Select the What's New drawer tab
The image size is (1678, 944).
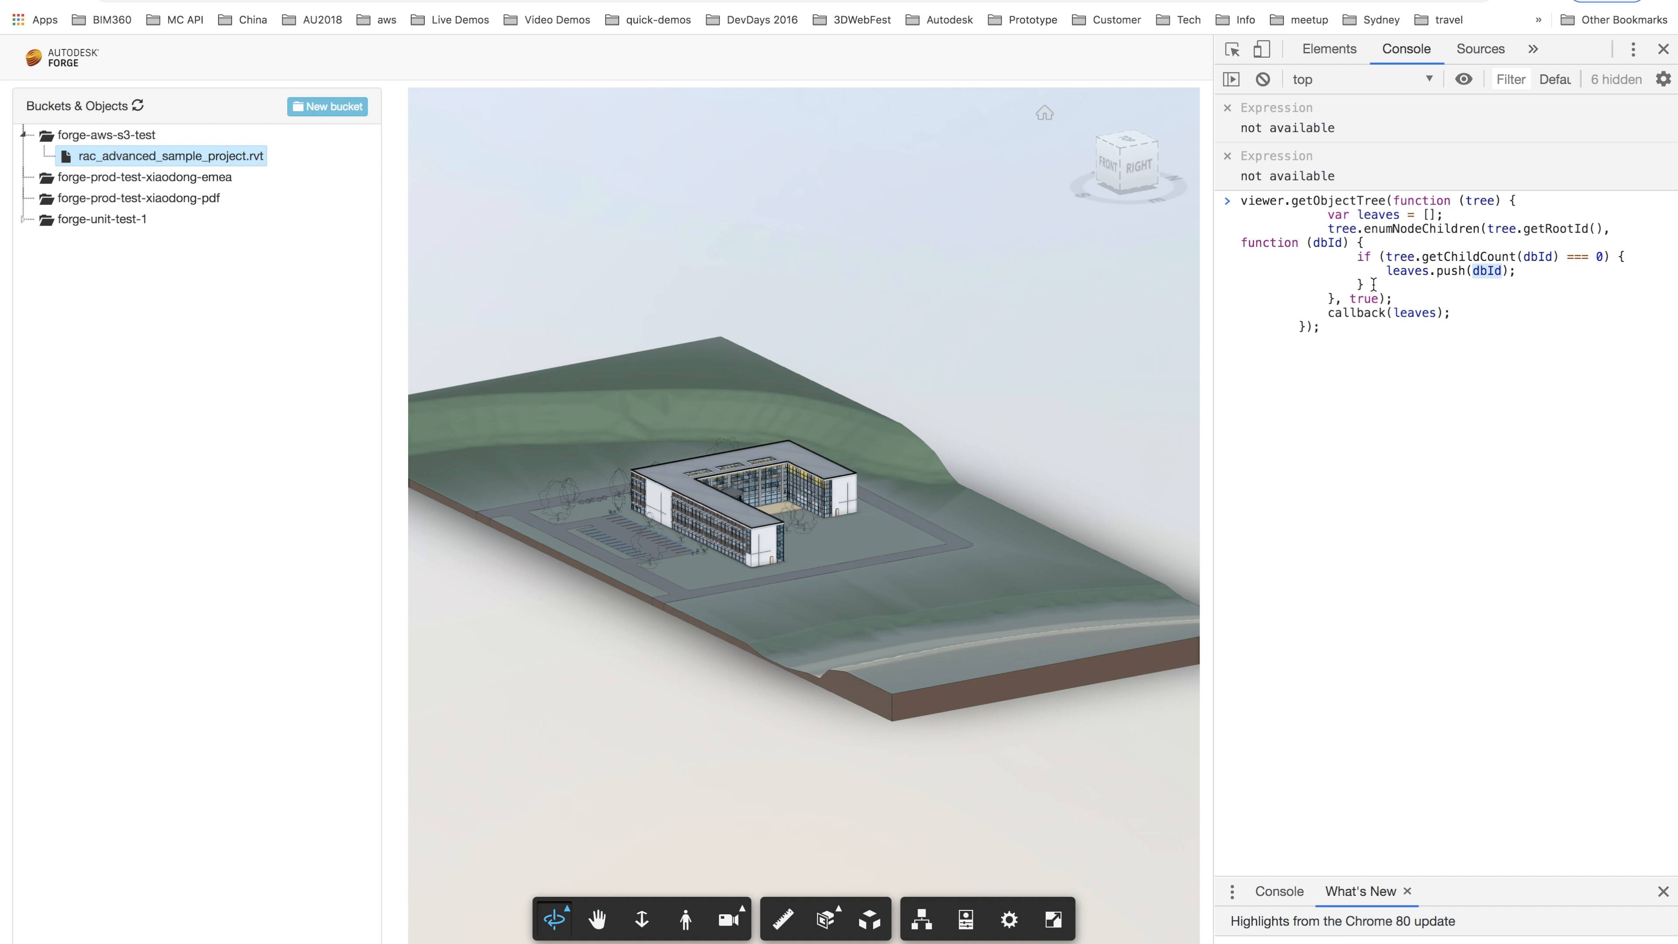point(1360,891)
